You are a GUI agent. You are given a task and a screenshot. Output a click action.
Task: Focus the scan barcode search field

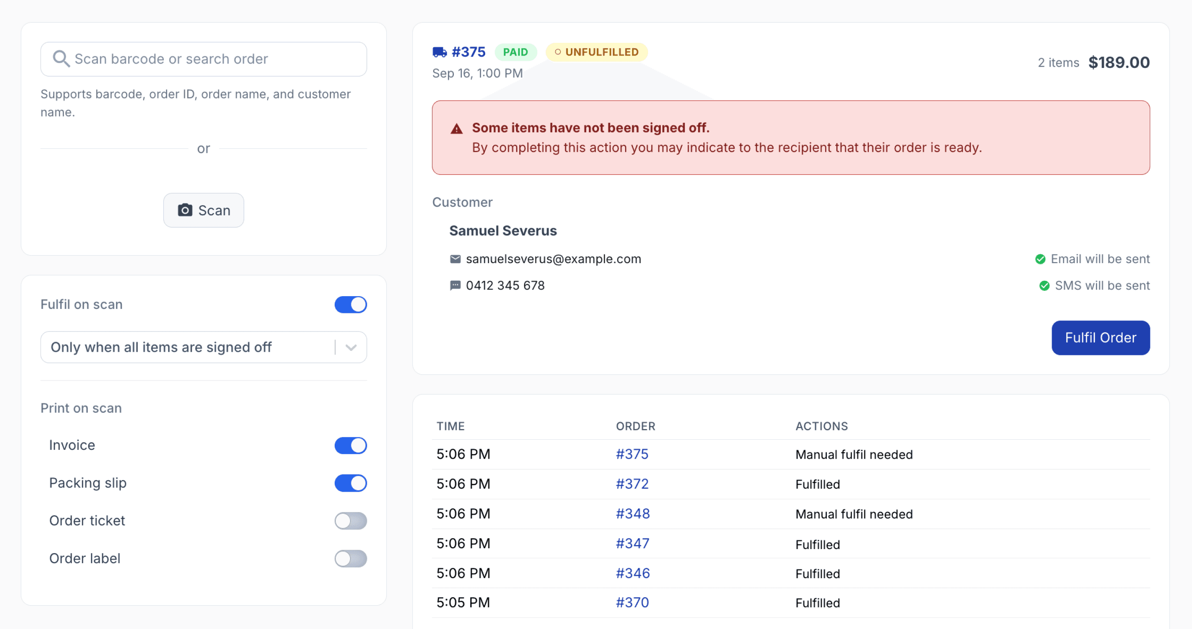pyautogui.click(x=204, y=59)
